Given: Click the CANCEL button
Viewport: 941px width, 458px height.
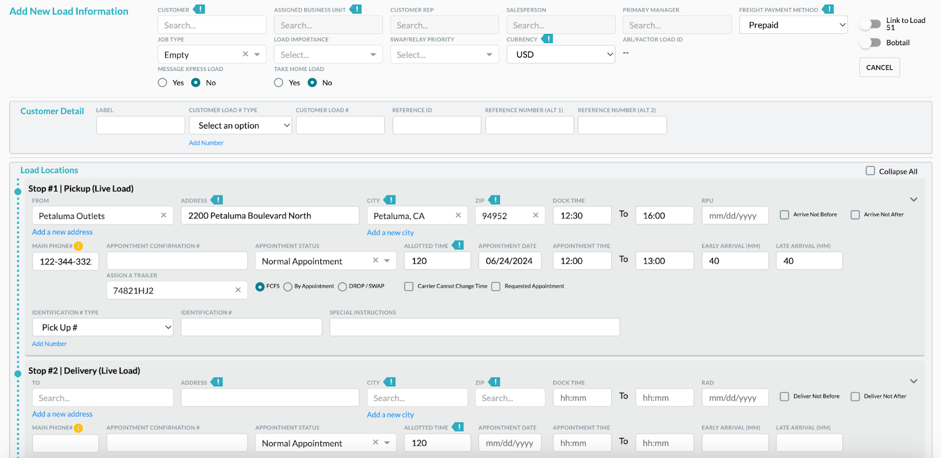Looking at the screenshot, I should (879, 68).
